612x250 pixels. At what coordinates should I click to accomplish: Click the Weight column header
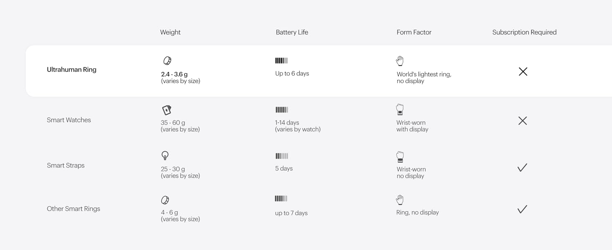click(170, 32)
